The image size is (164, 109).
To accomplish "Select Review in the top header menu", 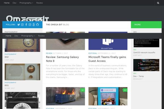I will [40, 3].
